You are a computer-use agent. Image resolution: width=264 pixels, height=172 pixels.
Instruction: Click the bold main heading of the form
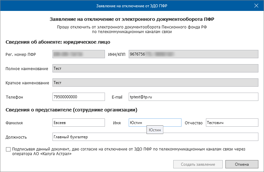pos(132,20)
